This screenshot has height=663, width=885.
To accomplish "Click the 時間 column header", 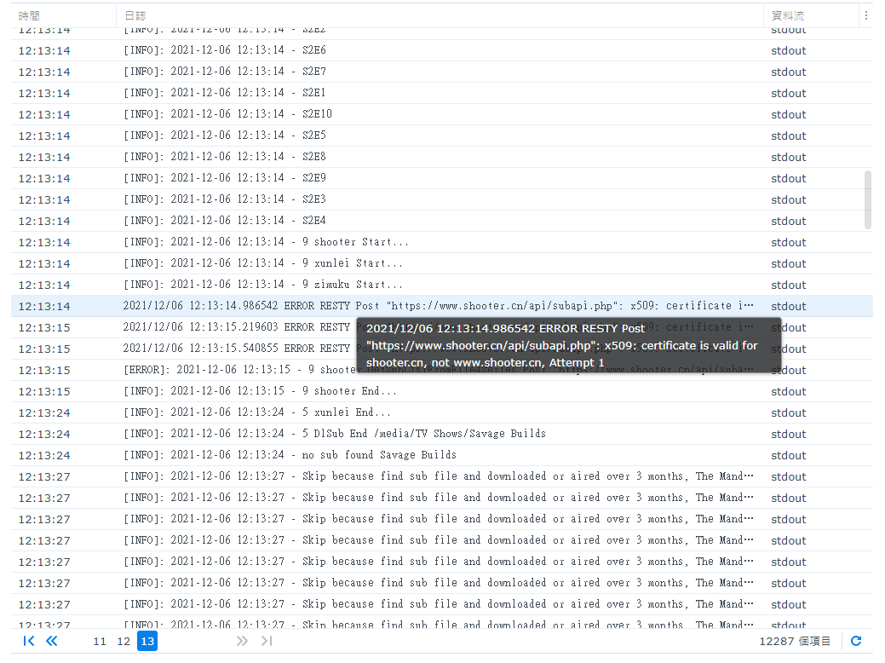I will pyautogui.click(x=29, y=14).
